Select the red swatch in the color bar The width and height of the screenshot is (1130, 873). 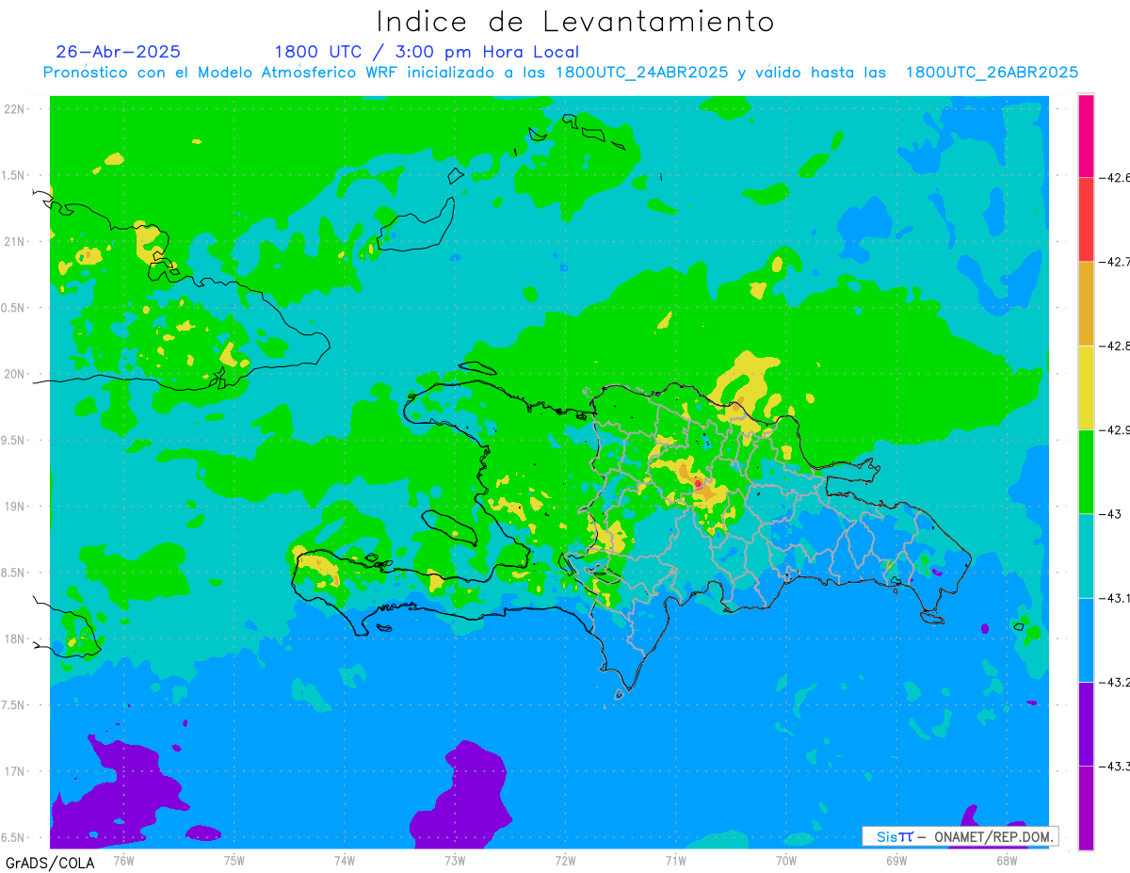1086,219
